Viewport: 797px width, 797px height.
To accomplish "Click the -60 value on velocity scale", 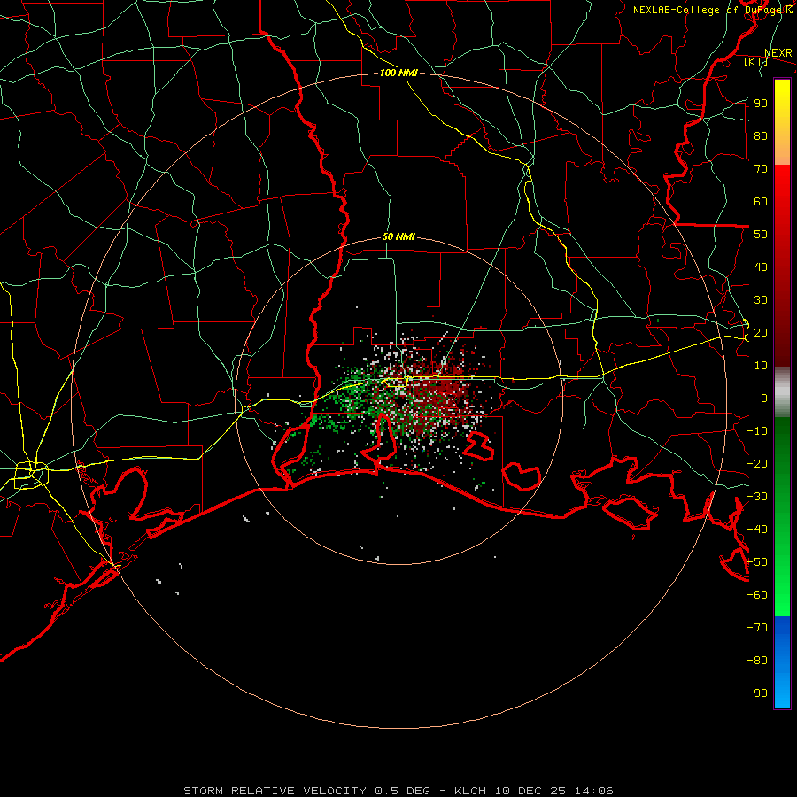I will pos(757,595).
